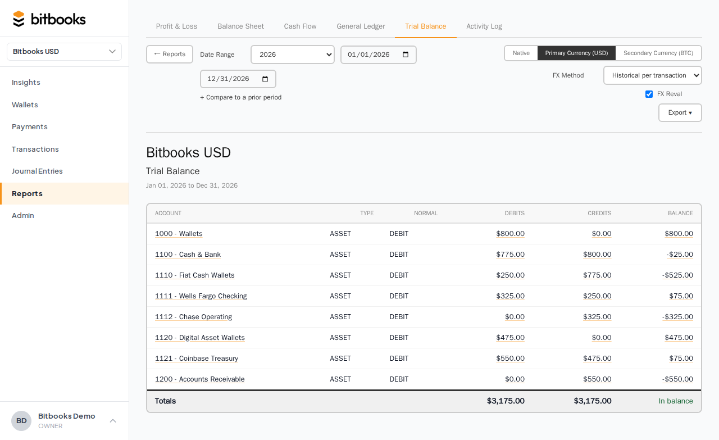Go to Wallets in the sidebar

pos(65,105)
